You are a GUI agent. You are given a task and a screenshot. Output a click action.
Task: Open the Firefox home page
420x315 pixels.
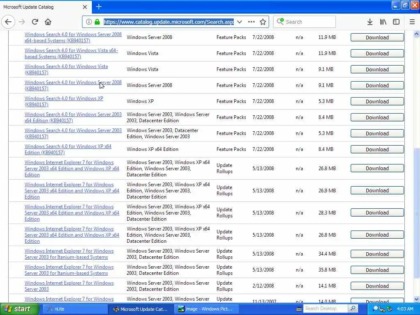tap(48, 22)
